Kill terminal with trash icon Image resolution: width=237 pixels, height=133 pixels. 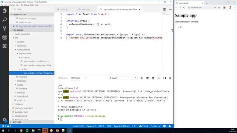(153, 78)
